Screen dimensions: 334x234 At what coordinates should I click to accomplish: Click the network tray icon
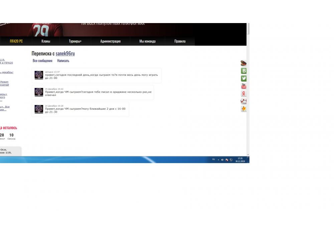pyautogui.click(x=231, y=160)
